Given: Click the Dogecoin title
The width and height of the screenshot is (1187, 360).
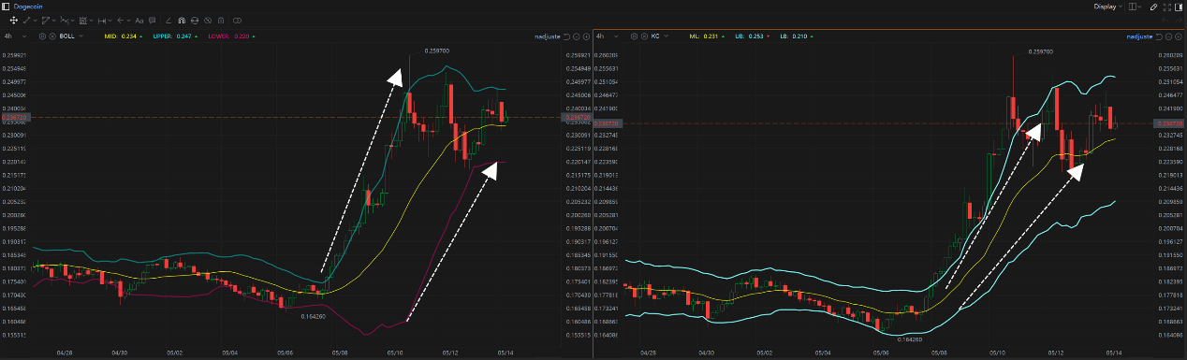Looking at the screenshot, I should coord(28,7).
